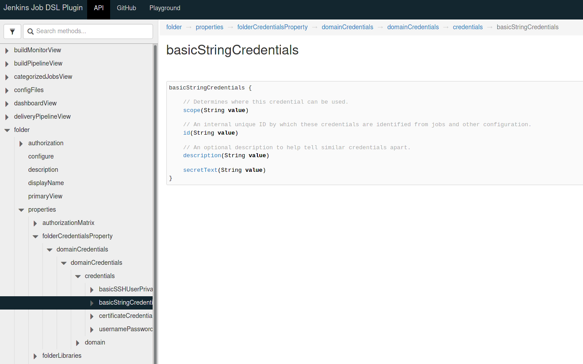Expand the authorizationMatrix arrow

click(35, 223)
